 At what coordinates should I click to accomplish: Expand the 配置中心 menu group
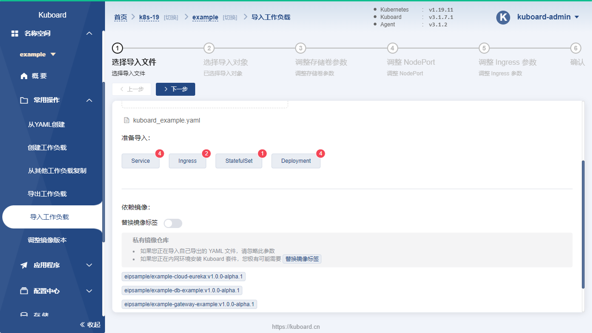point(89,291)
